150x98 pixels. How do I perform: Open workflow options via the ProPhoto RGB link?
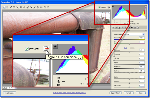[x=69, y=93]
